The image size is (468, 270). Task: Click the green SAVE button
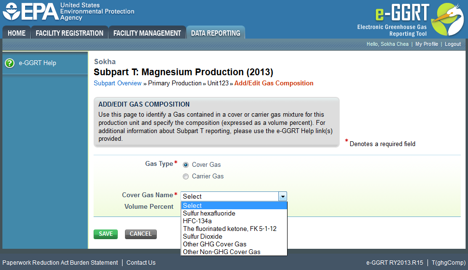[106, 234]
